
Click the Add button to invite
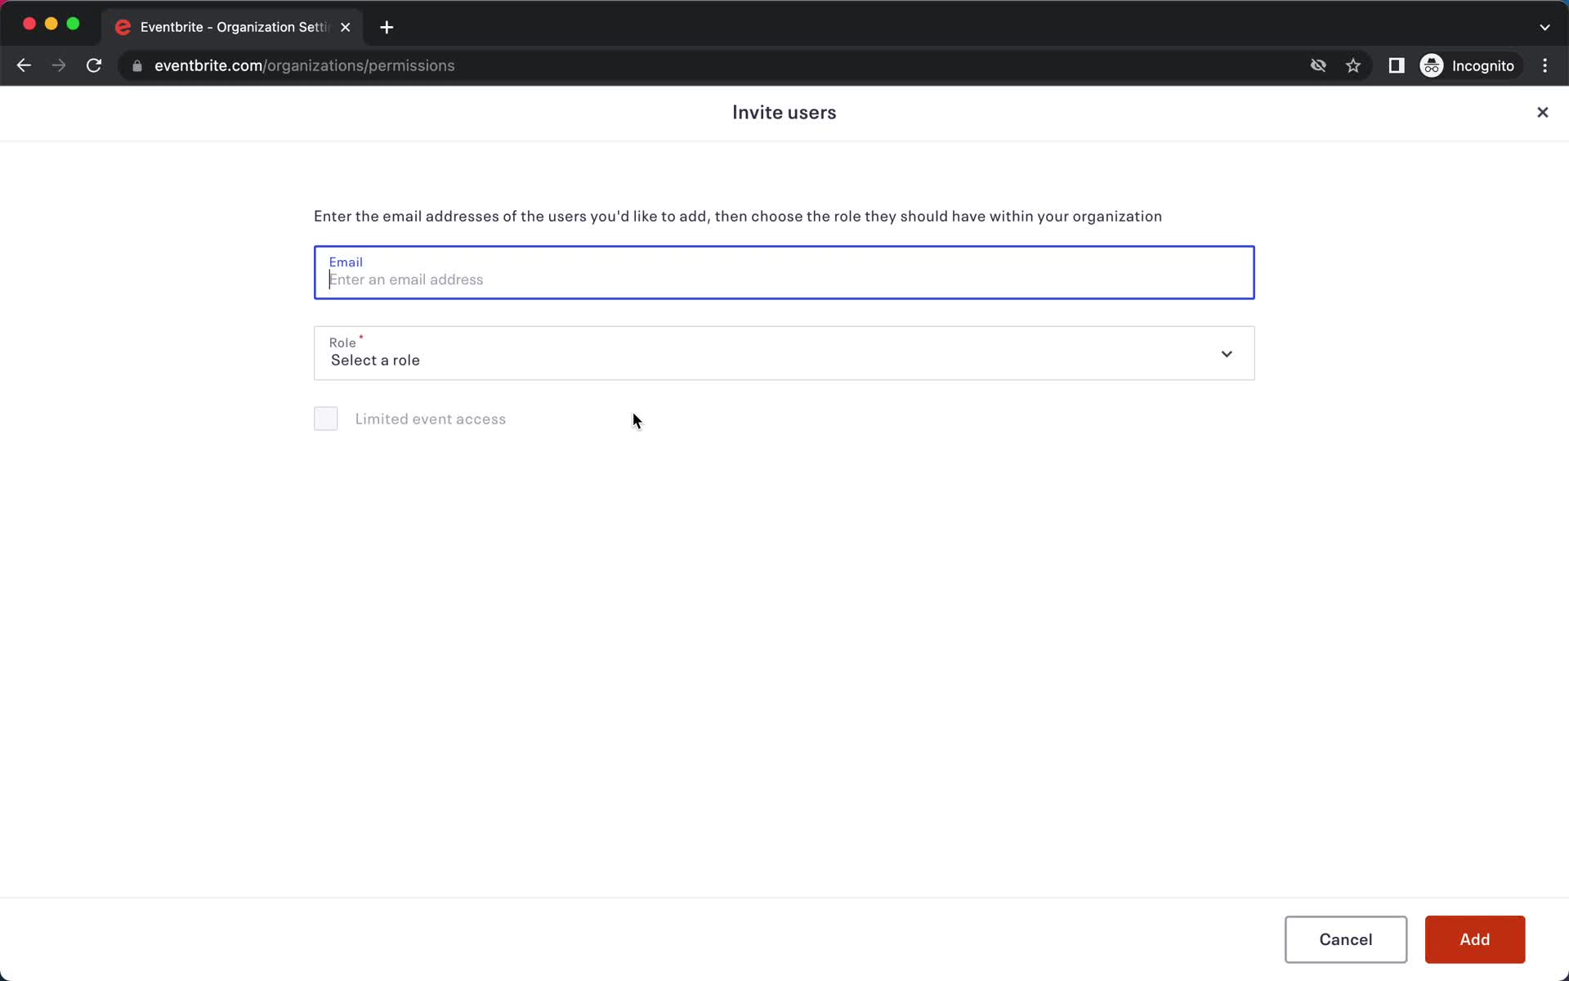pos(1474,939)
